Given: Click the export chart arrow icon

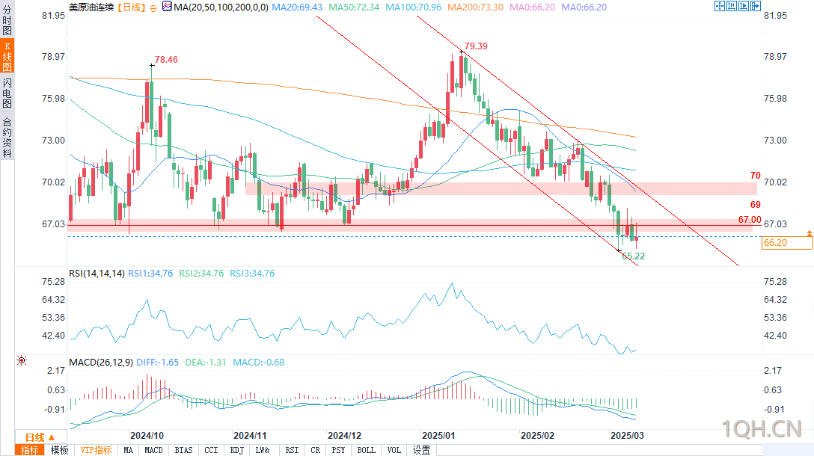Looking at the screenshot, I should pyautogui.click(x=756, y=6).
